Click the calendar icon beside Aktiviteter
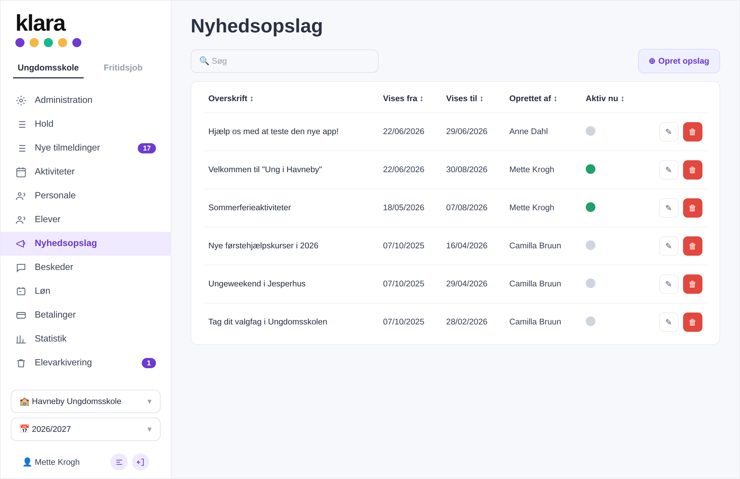The height and width of the screenshot is (479, 740). pyautogui.click(x=21, y=172)
